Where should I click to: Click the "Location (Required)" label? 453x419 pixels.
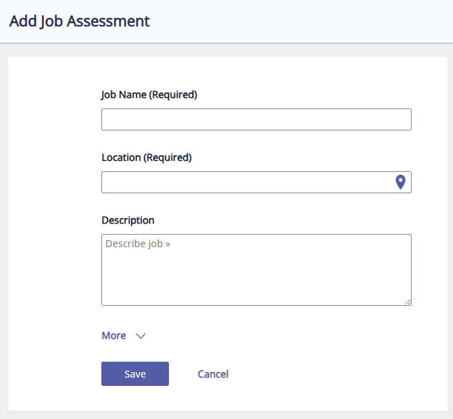[x=146, y=157]
